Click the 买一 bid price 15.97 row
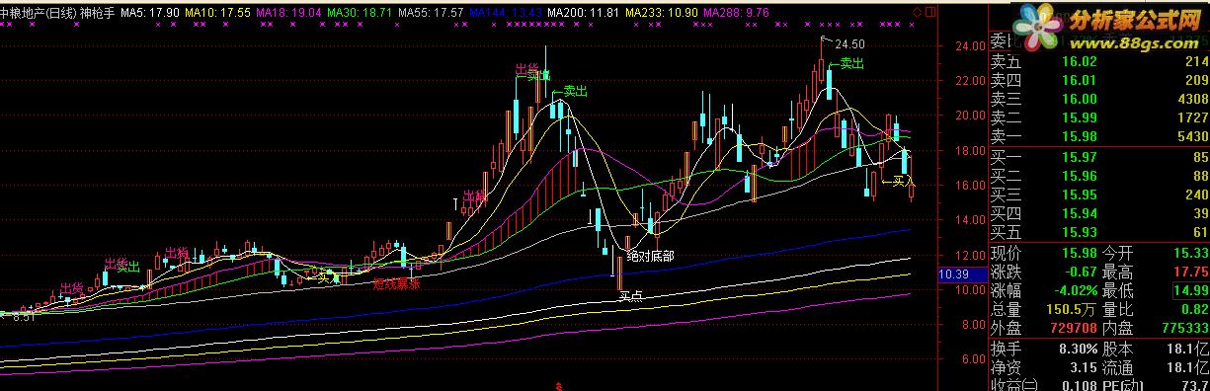 [x=1098, y=158]
